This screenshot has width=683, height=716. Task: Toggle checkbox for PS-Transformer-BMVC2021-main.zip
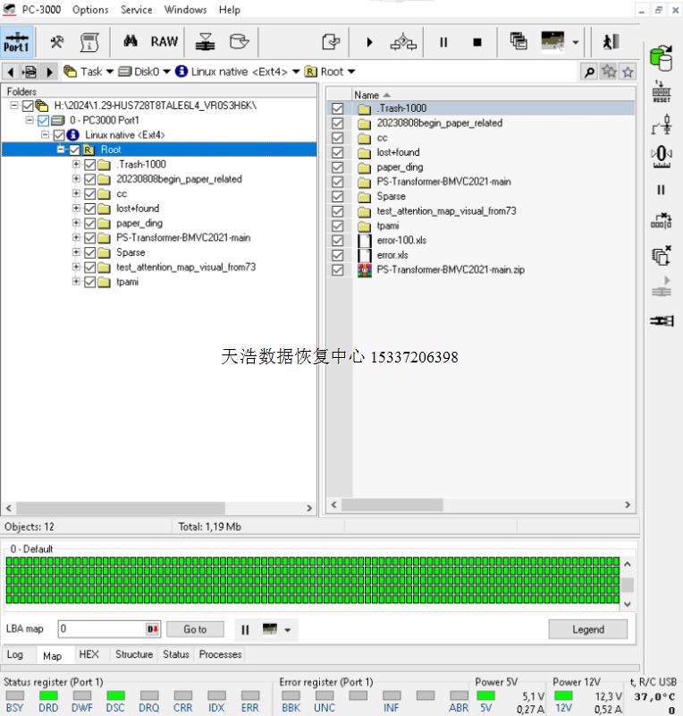coord(337,269)
